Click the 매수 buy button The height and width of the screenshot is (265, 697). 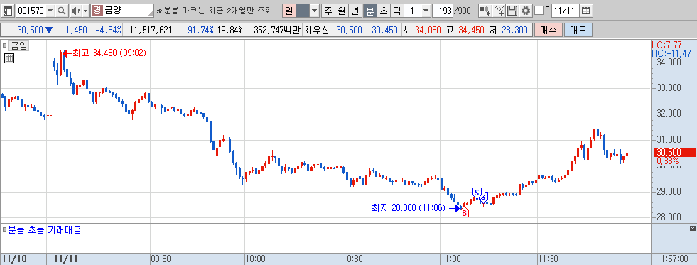(x=548, y=31)
